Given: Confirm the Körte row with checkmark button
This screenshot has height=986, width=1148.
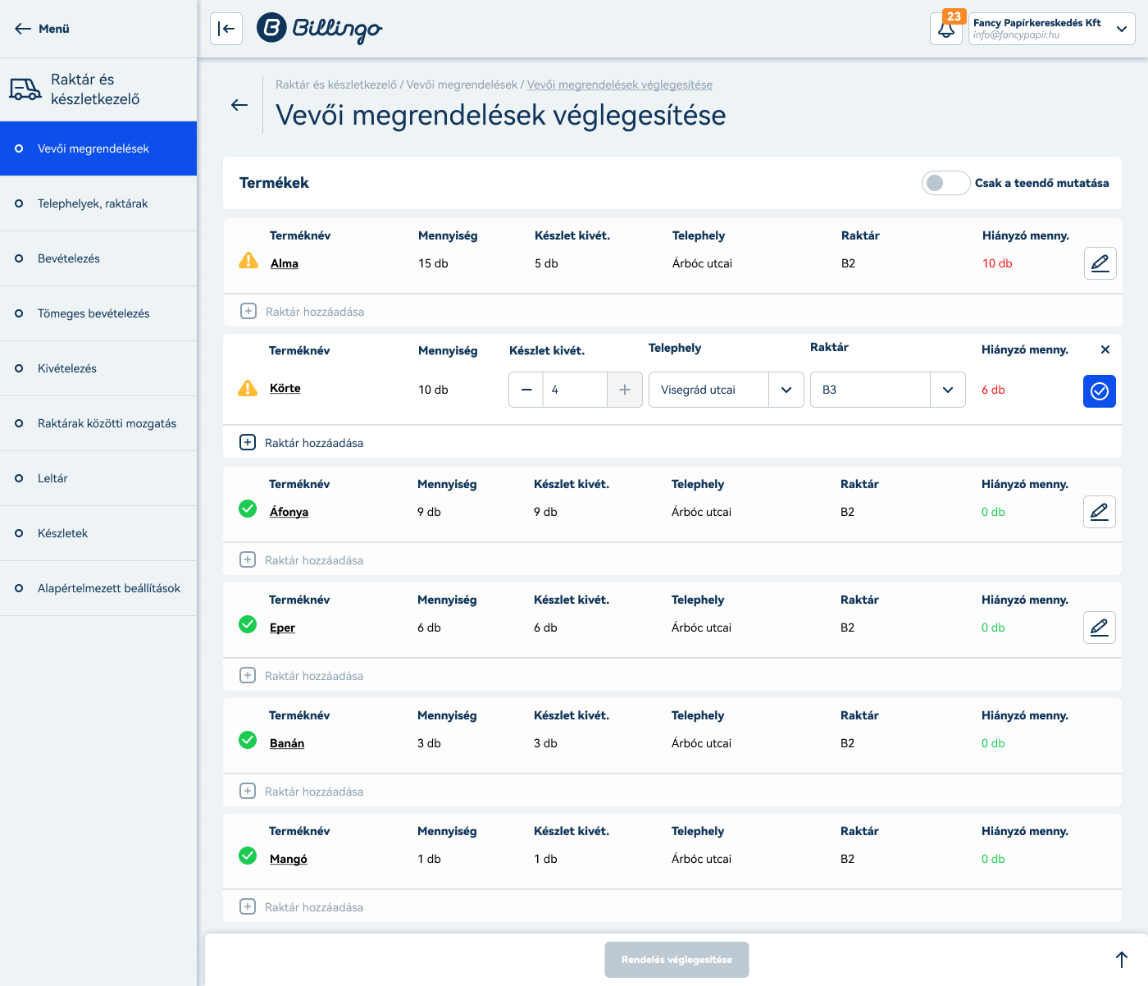Looking at the screenshot, I should (x=1100, y=391).
